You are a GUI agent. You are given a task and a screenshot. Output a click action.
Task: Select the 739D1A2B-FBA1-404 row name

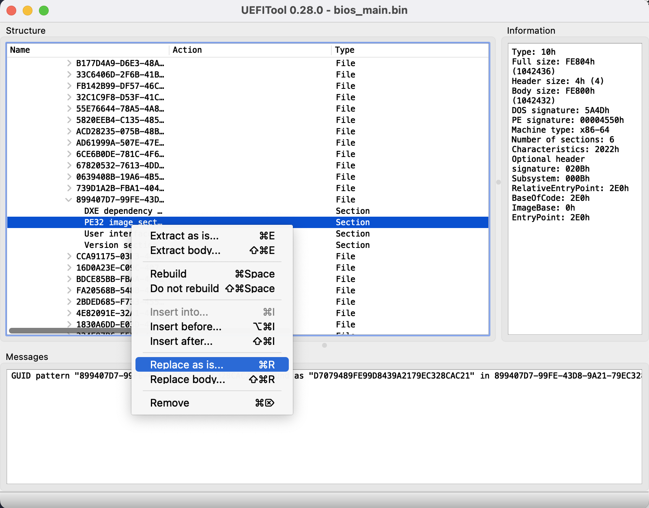pyautogui.click(x=120, y=188)
